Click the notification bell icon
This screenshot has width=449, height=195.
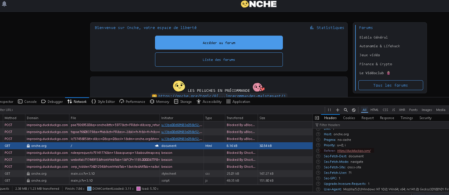coord(4,4)
